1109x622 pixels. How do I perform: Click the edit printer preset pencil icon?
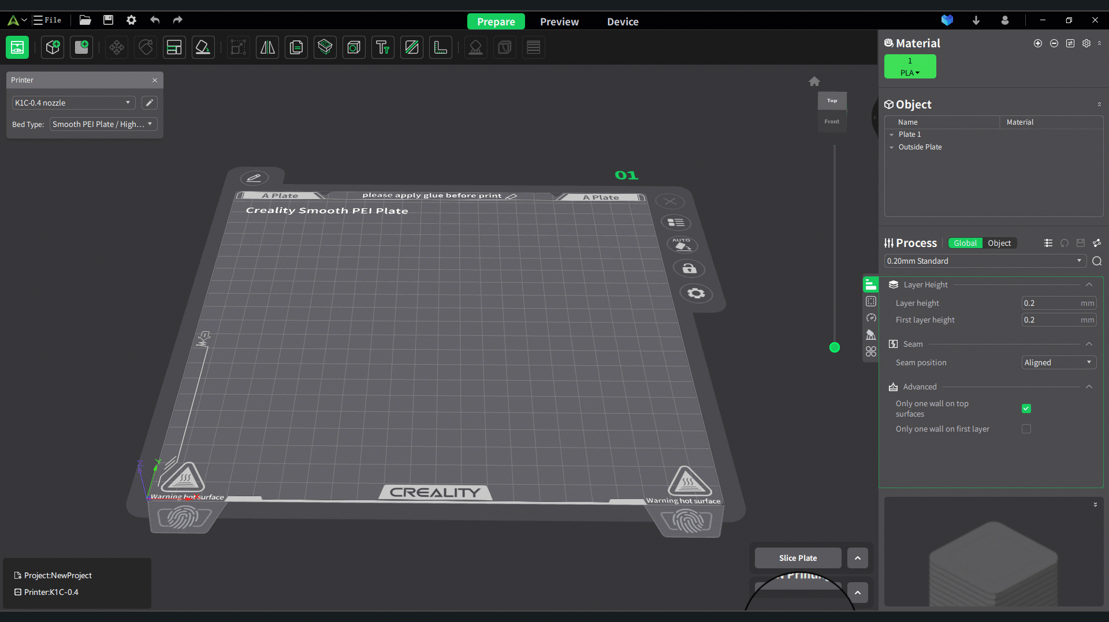click(149, 103)
